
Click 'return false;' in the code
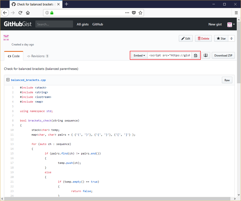82,191
